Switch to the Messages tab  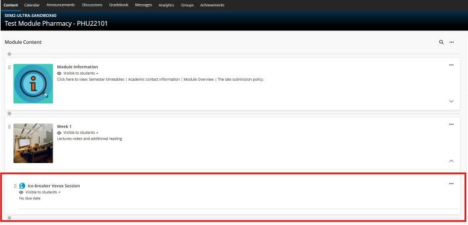pos(144,5)
